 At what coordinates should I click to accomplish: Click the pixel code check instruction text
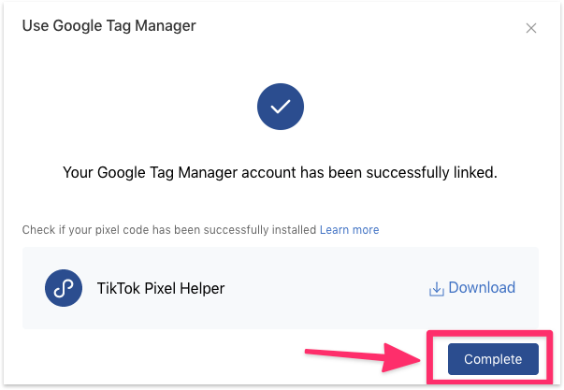tap(168, 229)
